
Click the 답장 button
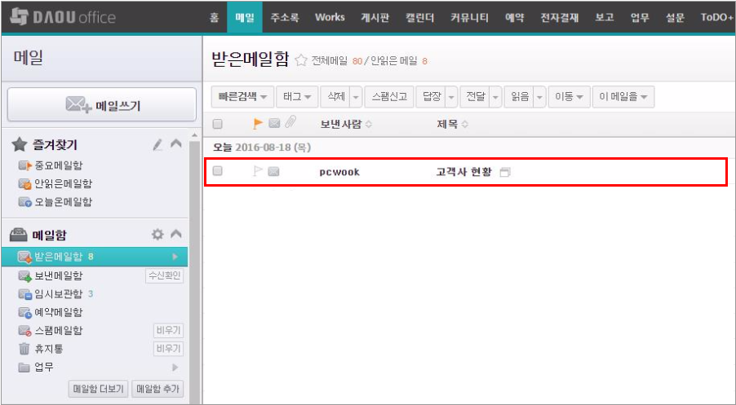(x=431, y=97)
